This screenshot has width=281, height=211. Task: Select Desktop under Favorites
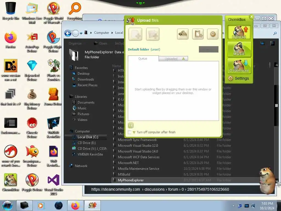[x=83, y=74]
